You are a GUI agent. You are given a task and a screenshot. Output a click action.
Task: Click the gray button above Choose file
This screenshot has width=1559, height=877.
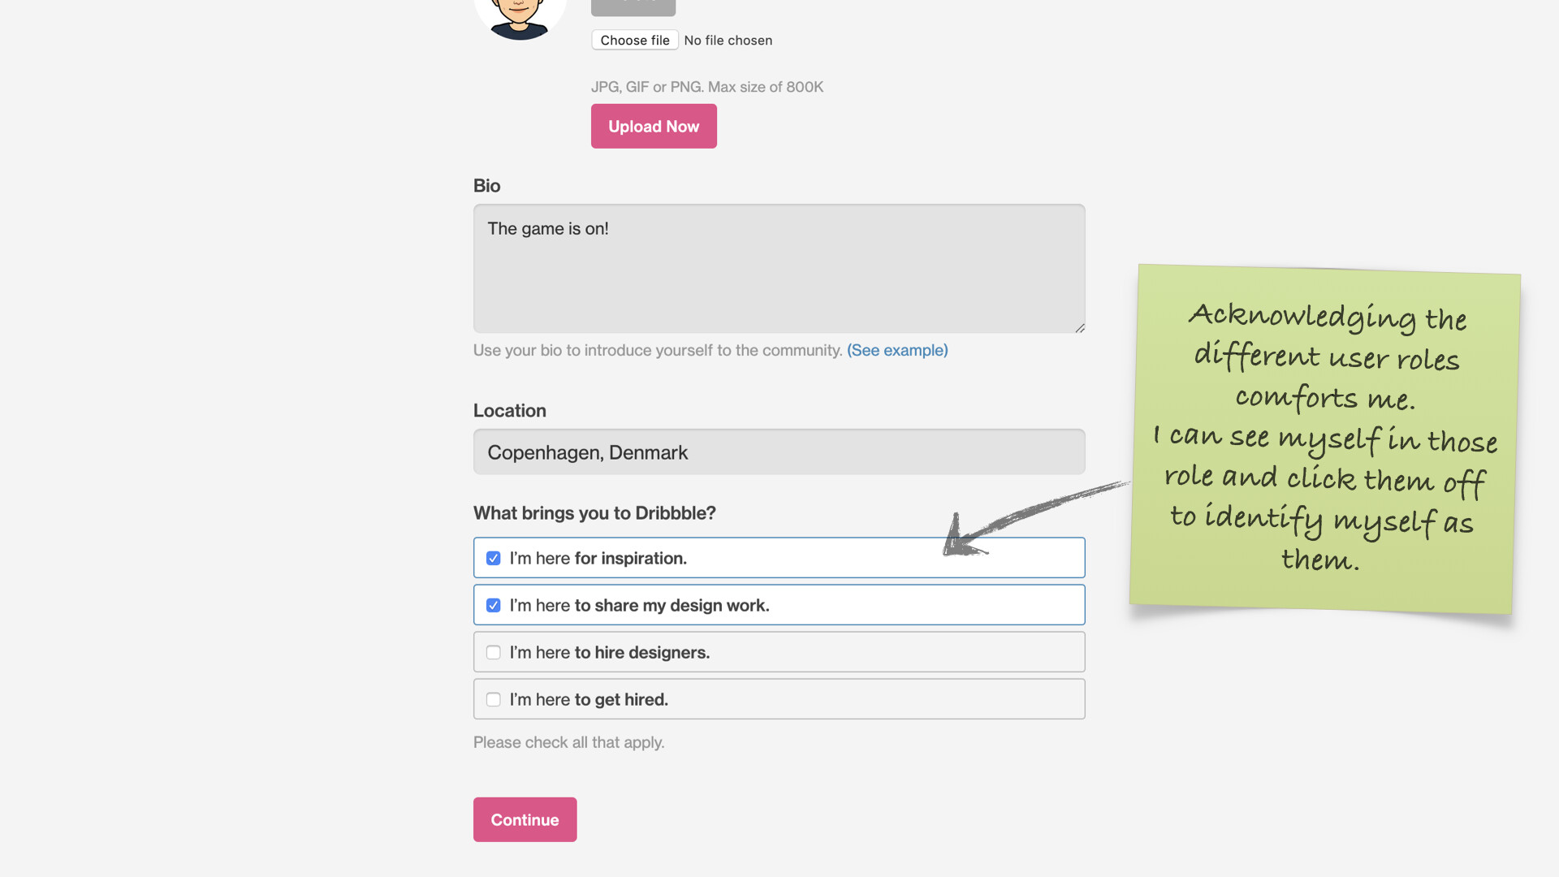633,6
